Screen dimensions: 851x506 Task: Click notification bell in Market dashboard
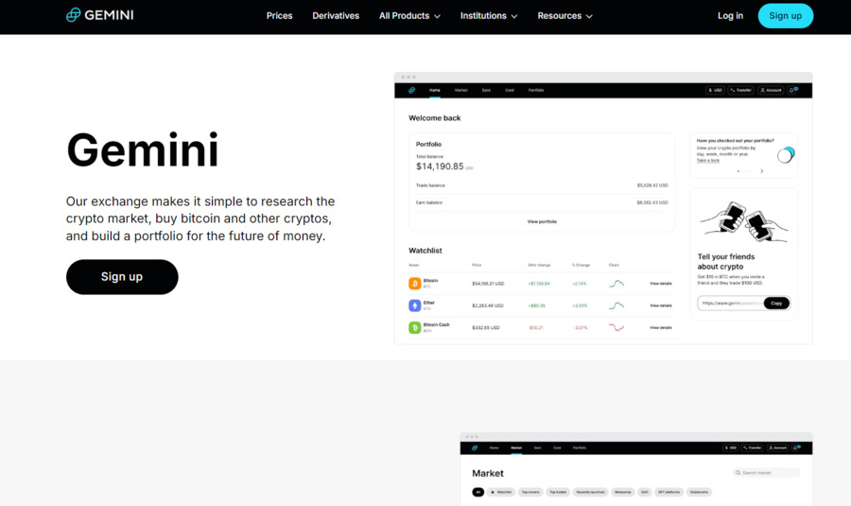point(796,448)
